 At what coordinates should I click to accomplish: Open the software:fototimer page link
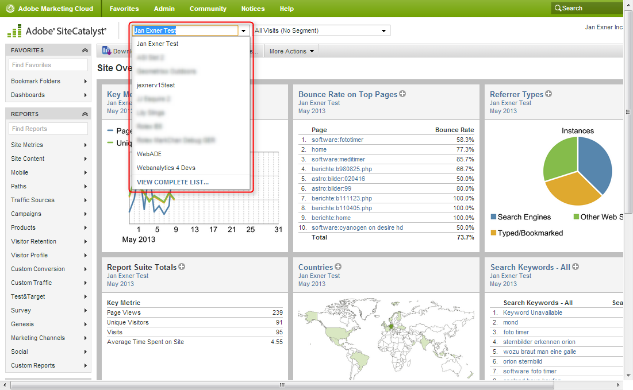(337, 140)
